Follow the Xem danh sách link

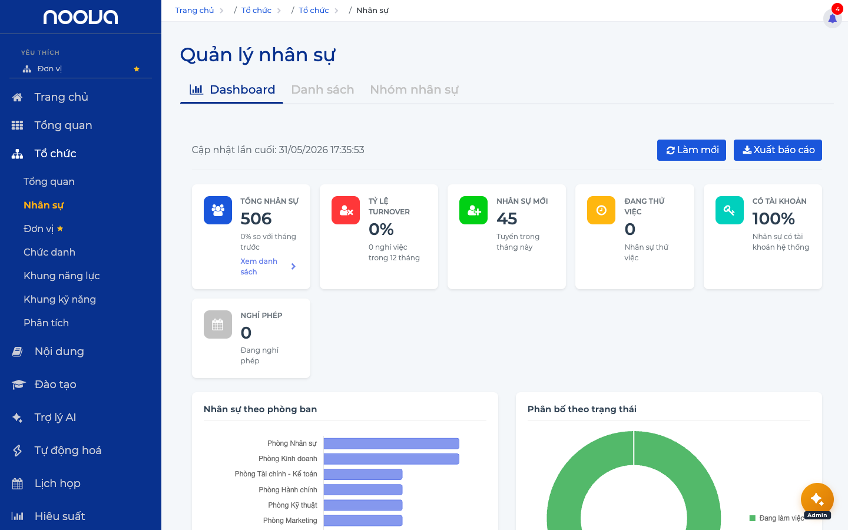[259, 266]
